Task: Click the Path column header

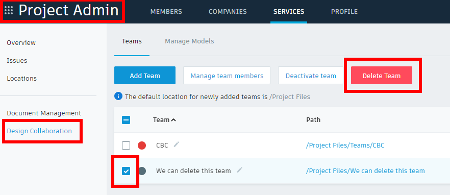Action: point(313,120)
